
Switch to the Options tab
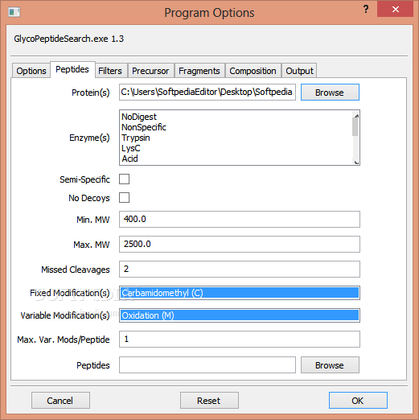(31, 71)
